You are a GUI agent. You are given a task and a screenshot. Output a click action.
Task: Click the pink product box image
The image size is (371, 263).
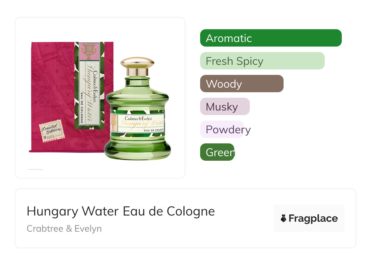72,97
